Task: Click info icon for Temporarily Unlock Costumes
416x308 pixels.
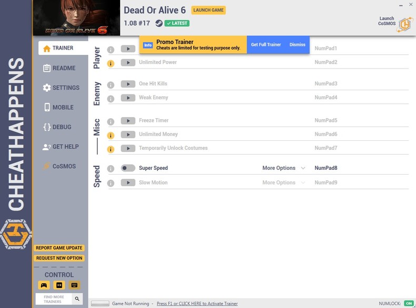Action: point(111,149)
